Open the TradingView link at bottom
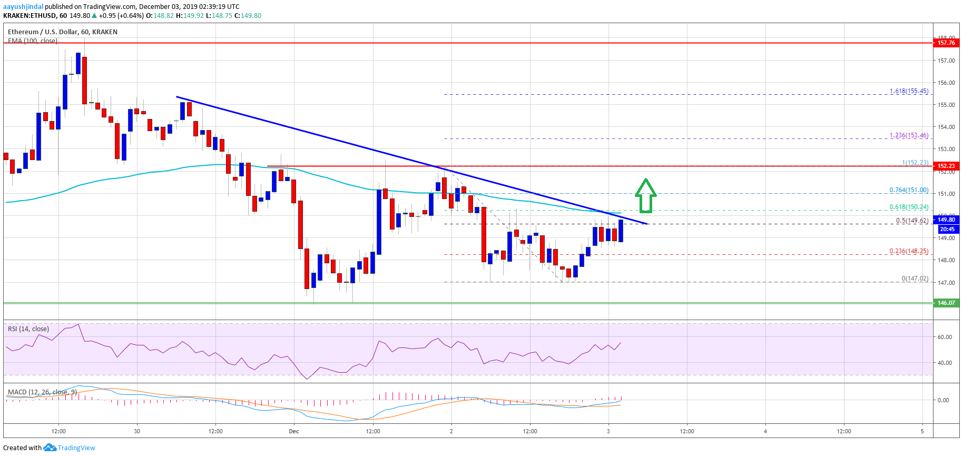The height and width of the screenshot is (457, 963). pyautogui.click(x=76, y=448)
